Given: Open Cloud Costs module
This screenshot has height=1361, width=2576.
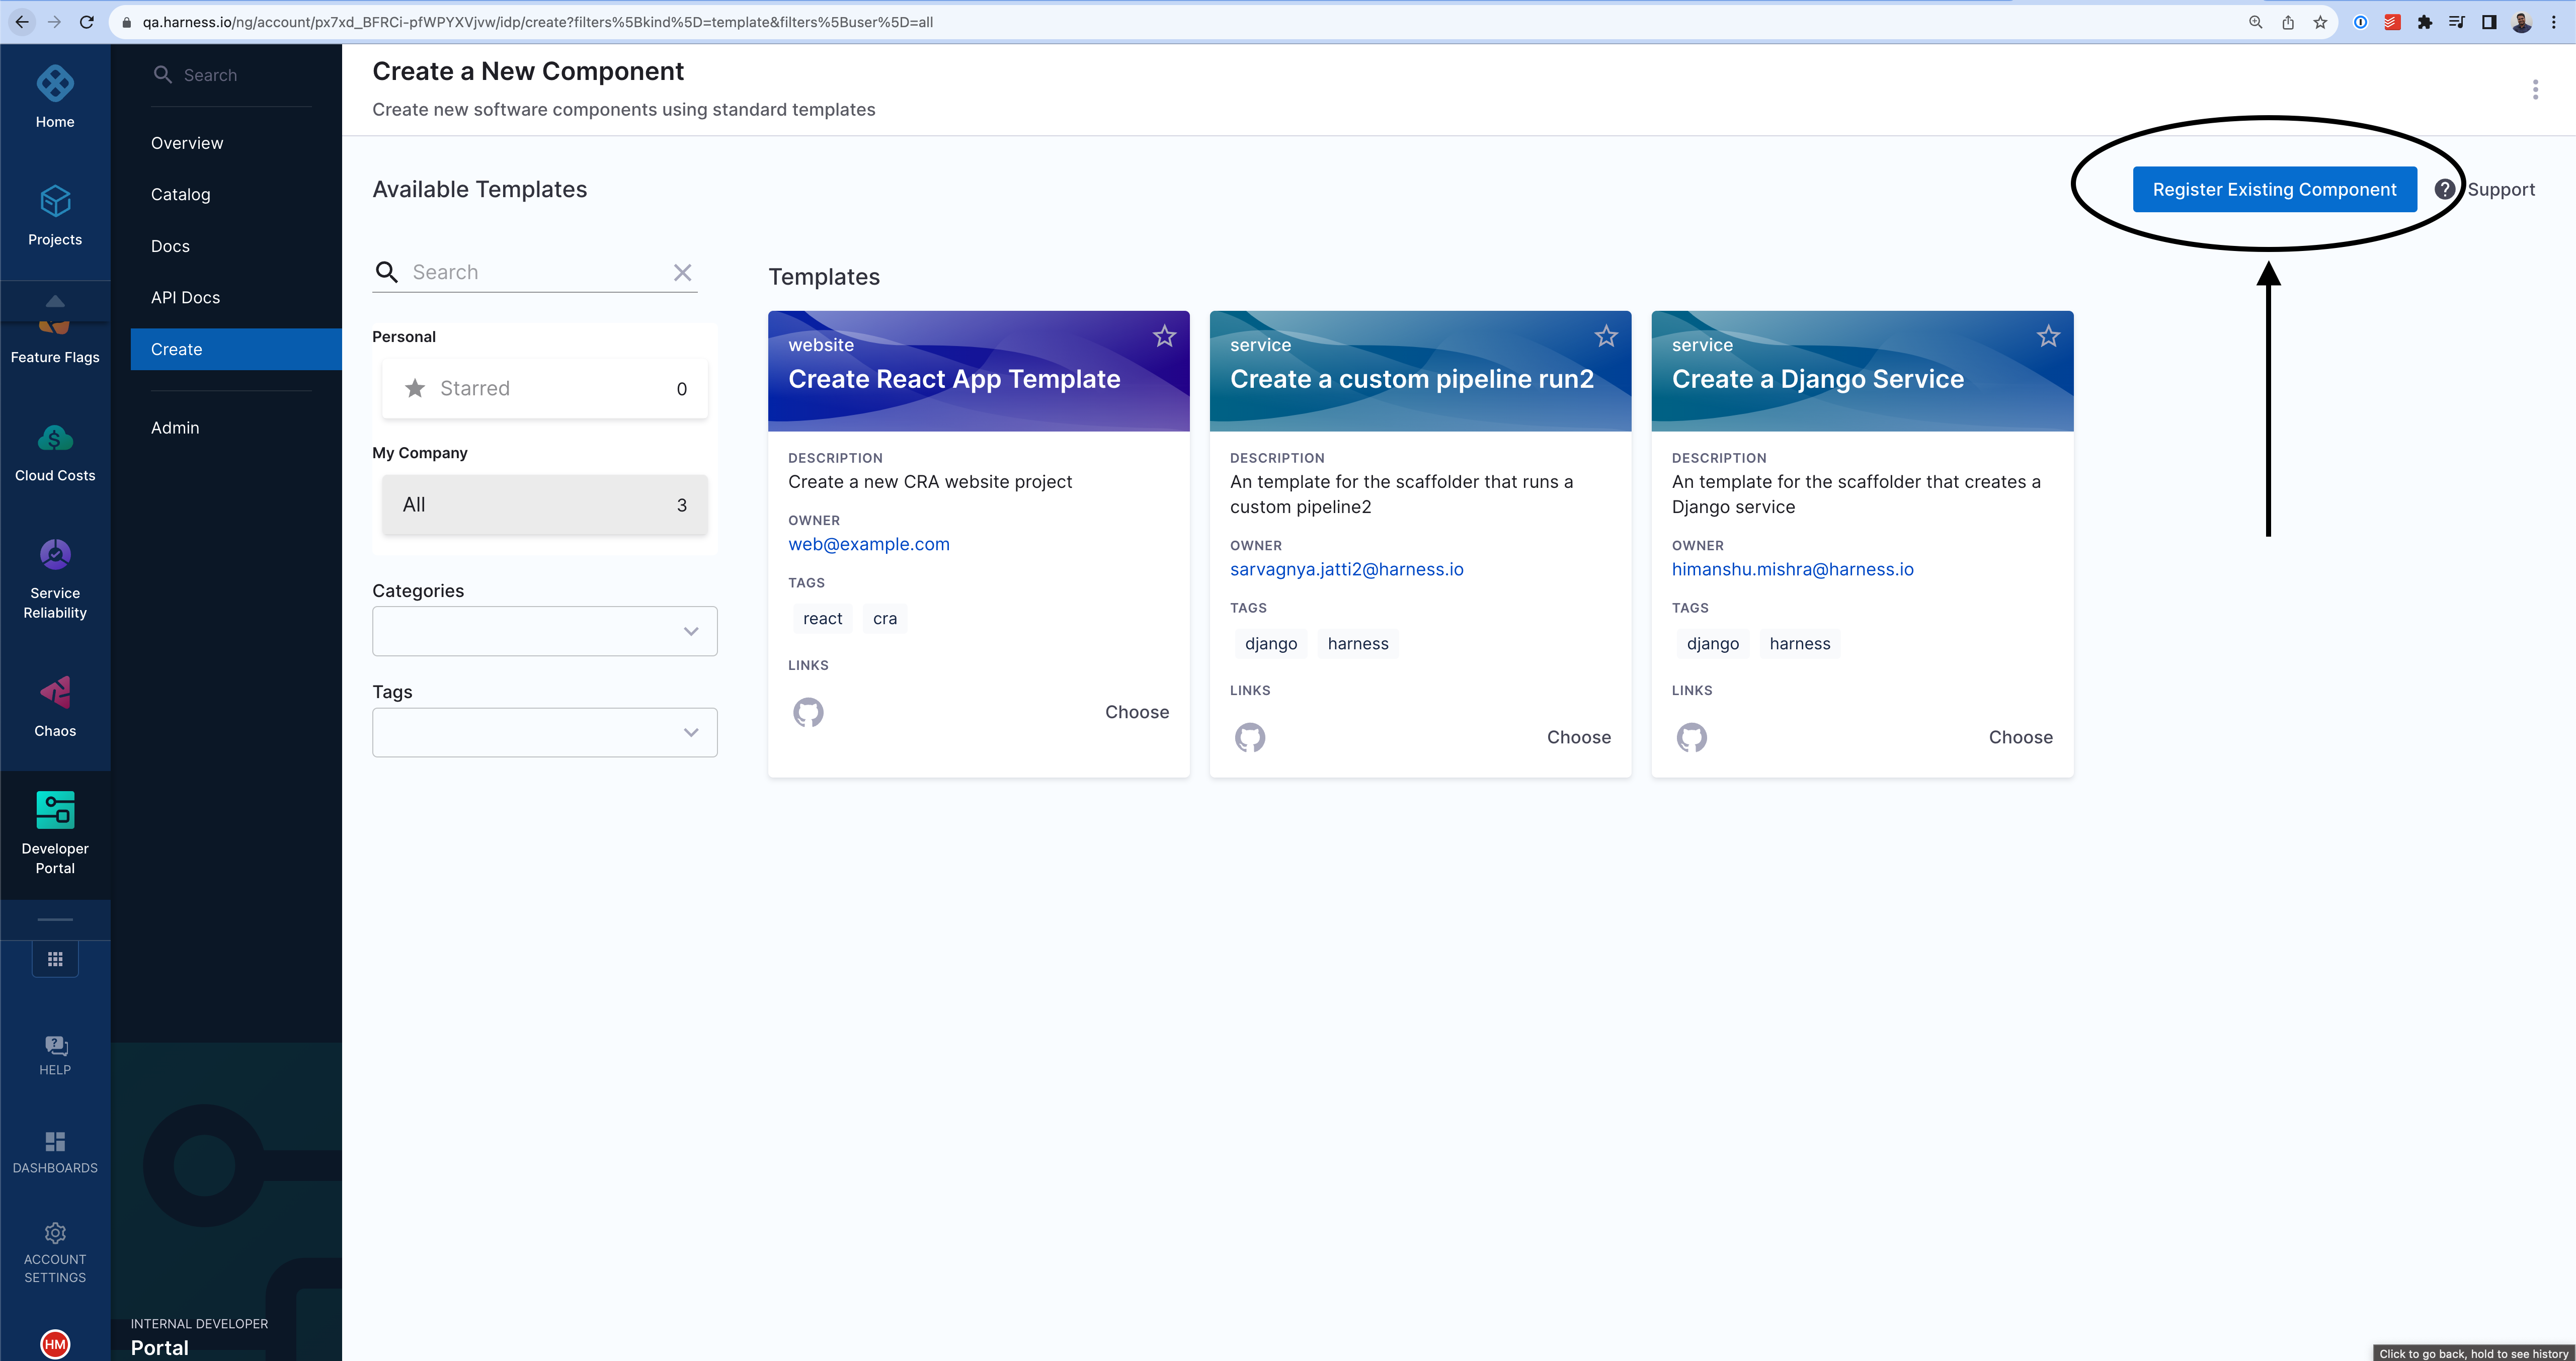Looking at the screenshot, I should (x=55, y=438).
